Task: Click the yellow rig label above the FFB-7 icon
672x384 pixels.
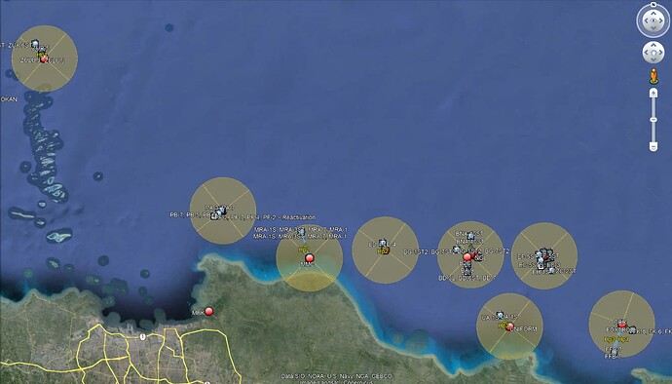Action: 616,340
